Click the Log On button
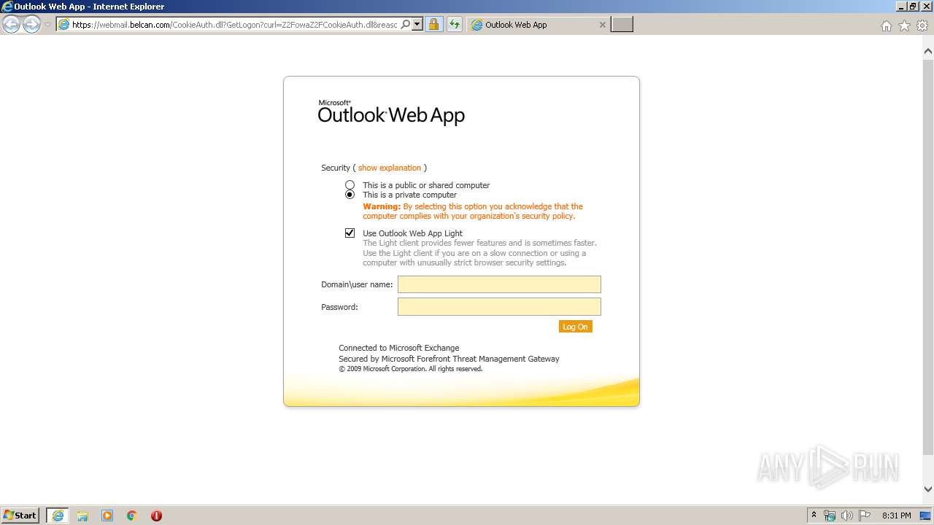934x525 pixels. [576, 327]
